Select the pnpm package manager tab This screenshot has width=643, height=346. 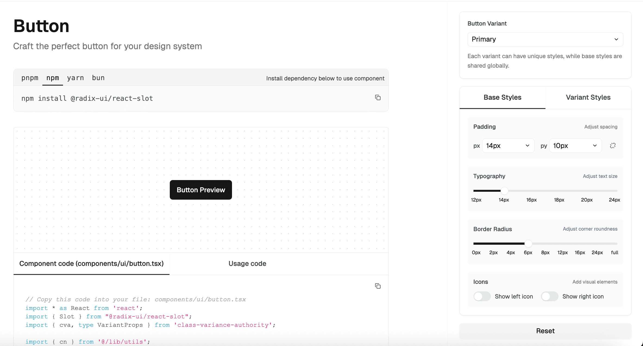[x=30, y=78]
